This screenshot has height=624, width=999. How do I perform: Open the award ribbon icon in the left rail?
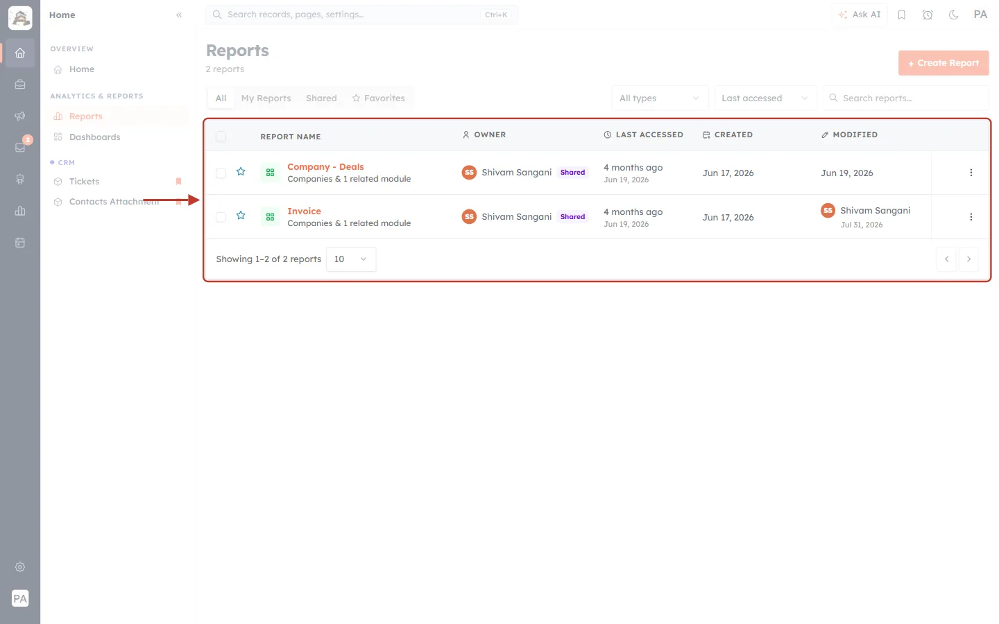pos(20,180)
